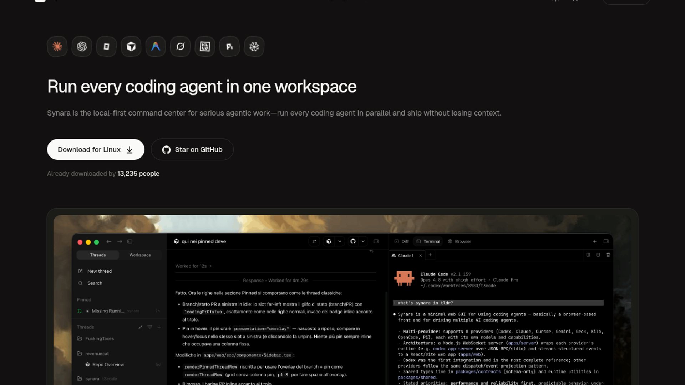The image size is (685, 385).
Task: Open the dropdown beside the cube agent button
Action: click(x=340, y=241)
